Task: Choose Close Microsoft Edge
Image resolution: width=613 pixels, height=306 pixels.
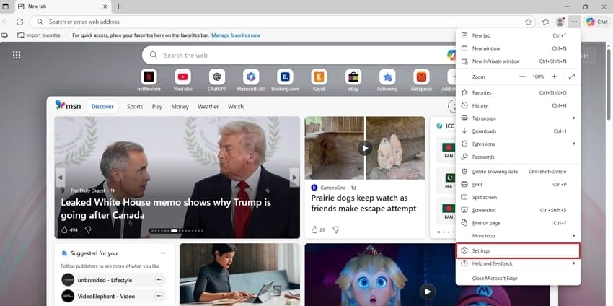Action: click(519, 279)
